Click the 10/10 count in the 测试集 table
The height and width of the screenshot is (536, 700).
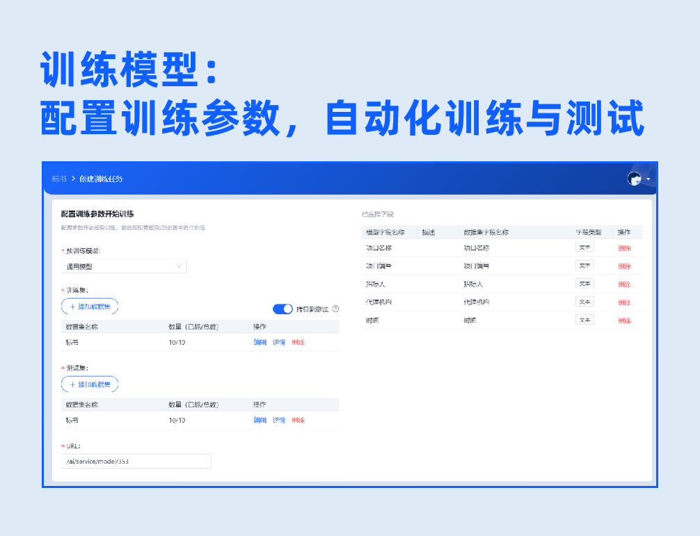point(177,420)
